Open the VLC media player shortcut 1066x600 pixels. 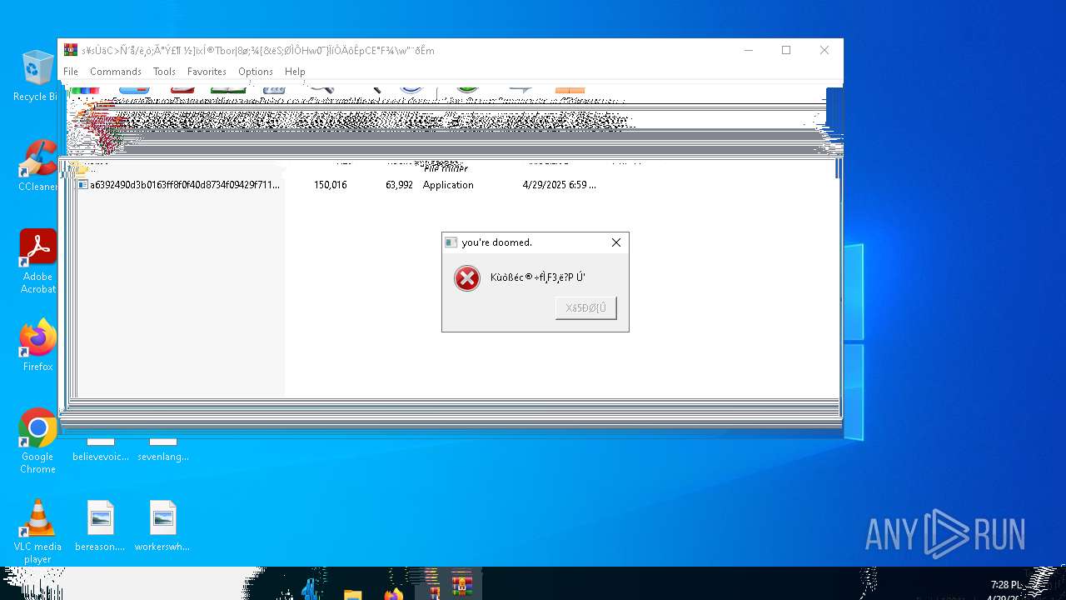point(37,532)
